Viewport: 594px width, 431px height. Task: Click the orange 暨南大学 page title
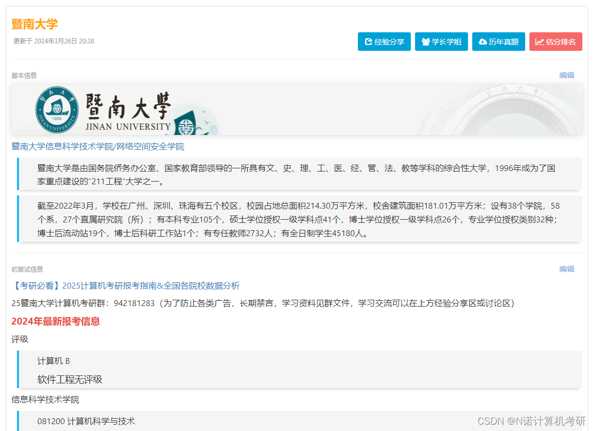click(x=34, y=24)
